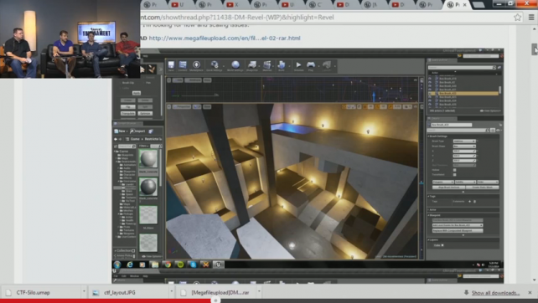Screen dimensions: 538x303
Task: Switch to the last active browser tab
Action: click(x=453, y=5)
